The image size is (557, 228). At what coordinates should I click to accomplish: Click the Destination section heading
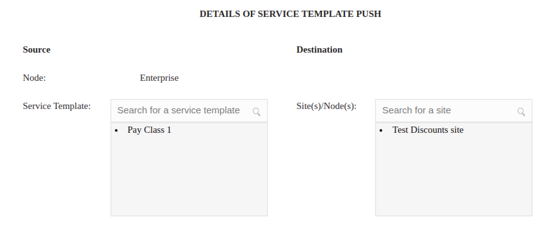(319, 50)
